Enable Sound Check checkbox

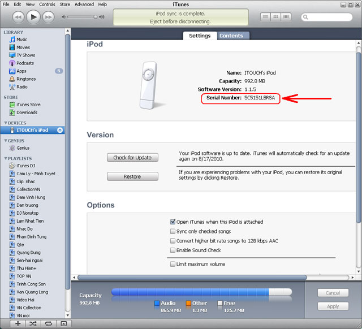coord(173,250)
